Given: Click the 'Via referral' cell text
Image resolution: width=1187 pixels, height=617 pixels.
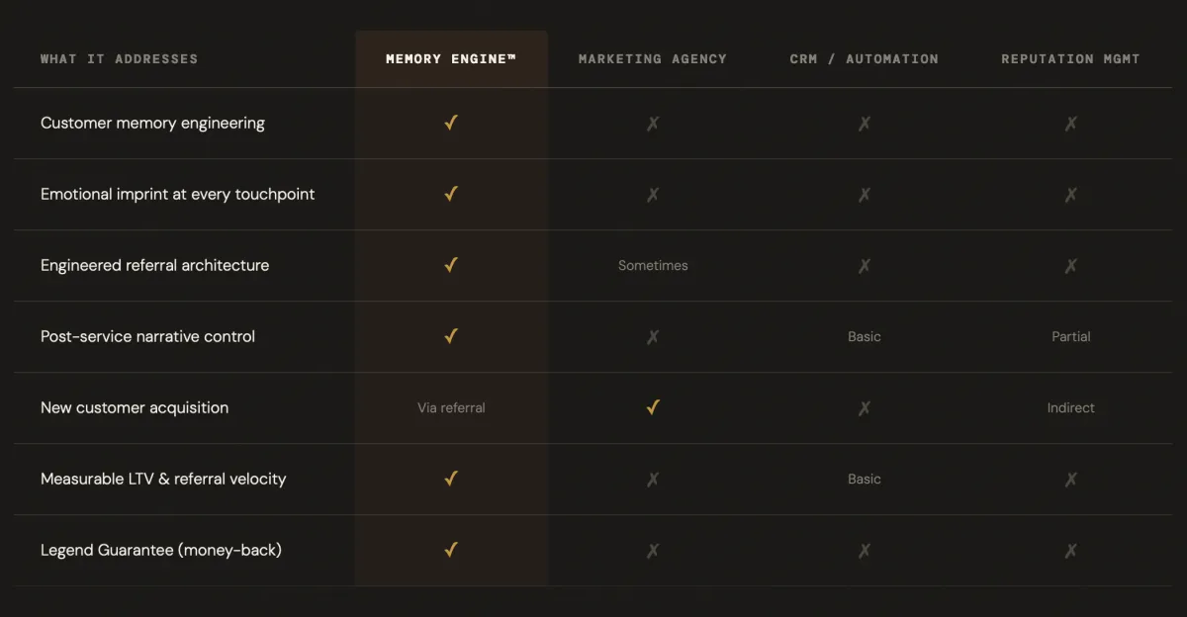Looking at the screenshot, I should [x=451, y=407].
